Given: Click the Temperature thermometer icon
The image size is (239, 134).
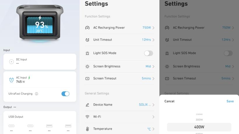Looking at the screenshot, I should pyautogui.click(x=87, y=129).
